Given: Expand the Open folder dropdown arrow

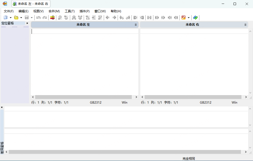Looking at the screenshot, I should coord(21,18).
